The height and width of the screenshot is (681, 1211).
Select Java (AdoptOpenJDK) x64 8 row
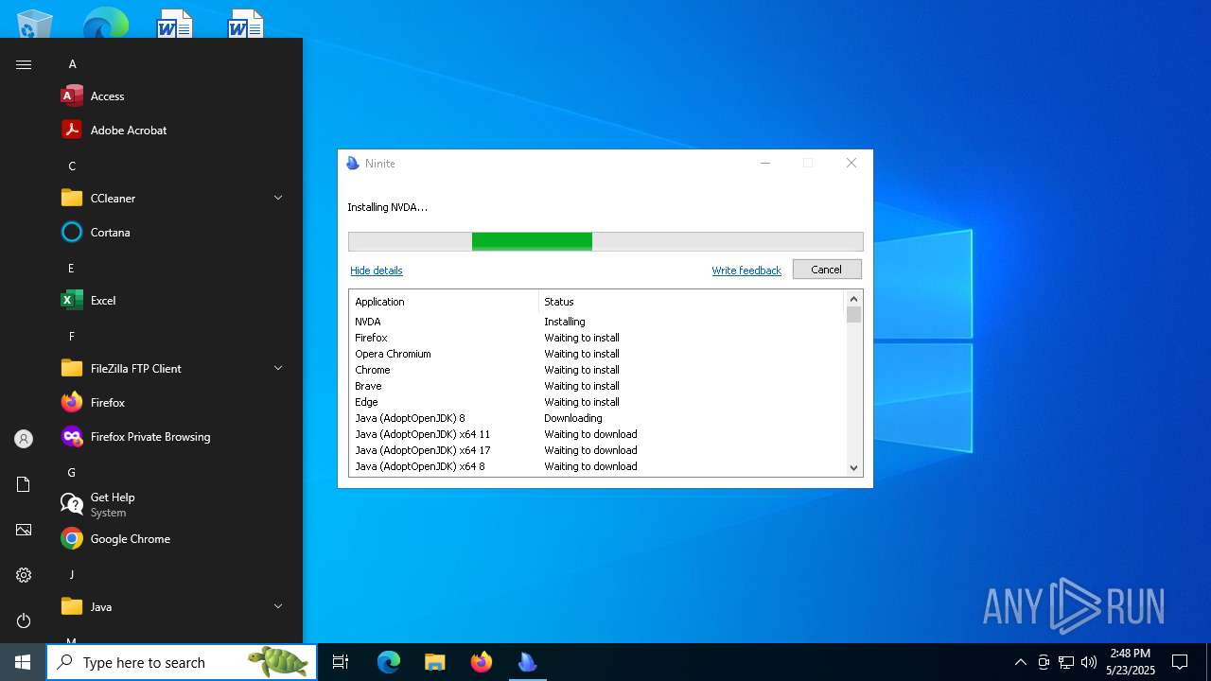[597, 466]
